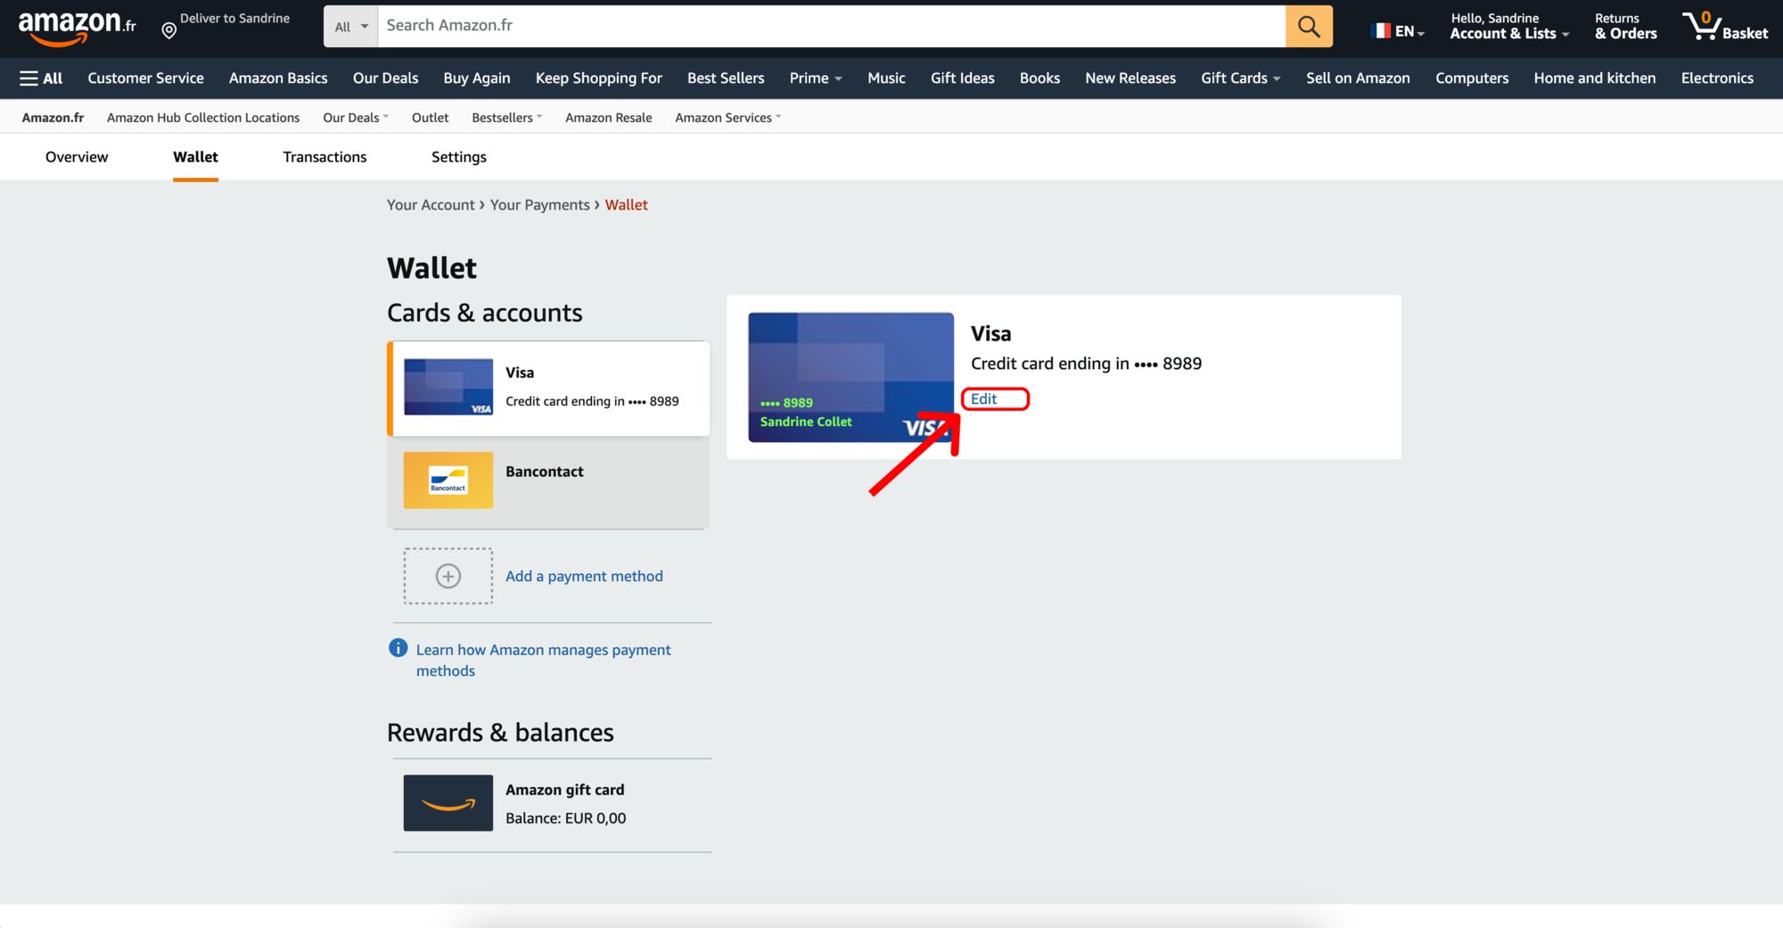Click the Bancontact card logo
The image size is (1783, 928).
point(448,480)
